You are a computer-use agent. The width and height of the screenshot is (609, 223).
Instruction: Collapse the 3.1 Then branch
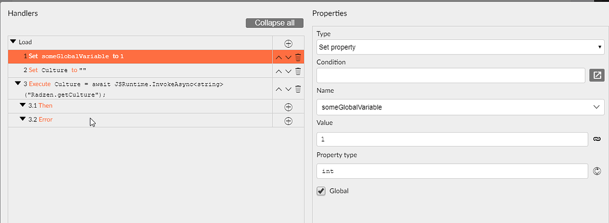click(22, 105)
